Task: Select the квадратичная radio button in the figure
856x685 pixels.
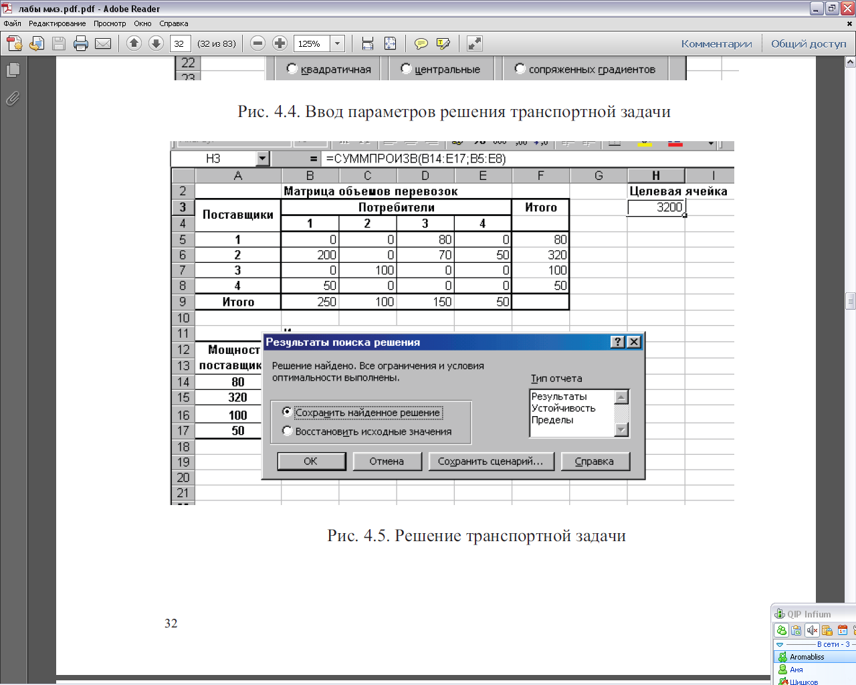Action: pyautogui.click(x=292, y=68)
